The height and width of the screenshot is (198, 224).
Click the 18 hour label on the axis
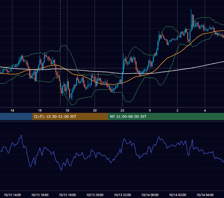click(x=67, y=111)
